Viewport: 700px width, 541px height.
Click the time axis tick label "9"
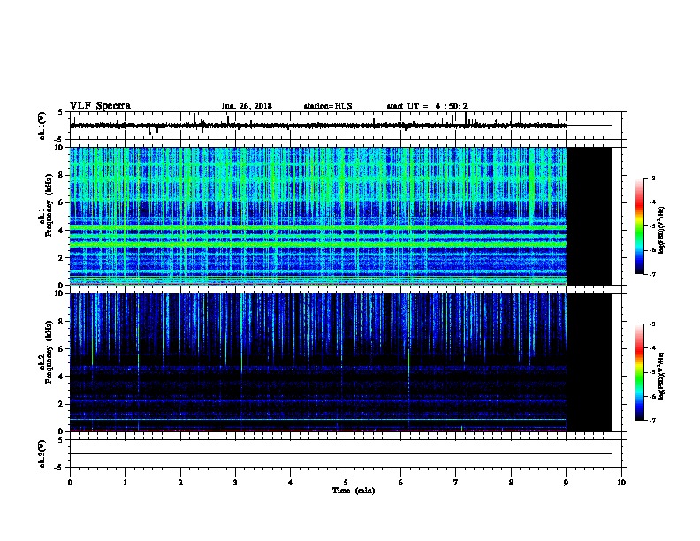tap(566, 482)
